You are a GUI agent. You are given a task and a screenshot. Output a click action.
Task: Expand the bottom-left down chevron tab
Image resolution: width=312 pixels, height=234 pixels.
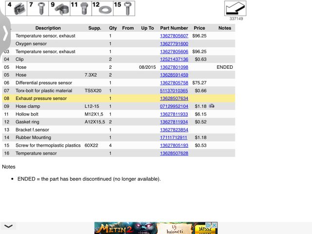coord(8,226)
